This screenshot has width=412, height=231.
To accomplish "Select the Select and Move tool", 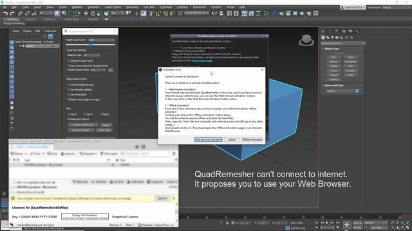I will (86, 13).
